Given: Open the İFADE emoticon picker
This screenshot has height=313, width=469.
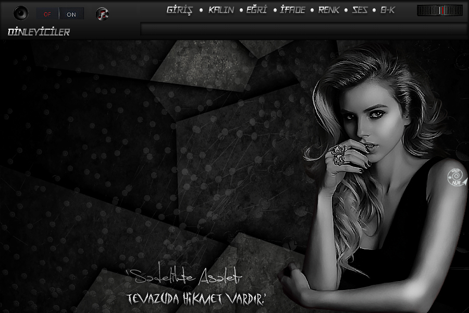Looking at the screenshot, I should pos(292,10).
